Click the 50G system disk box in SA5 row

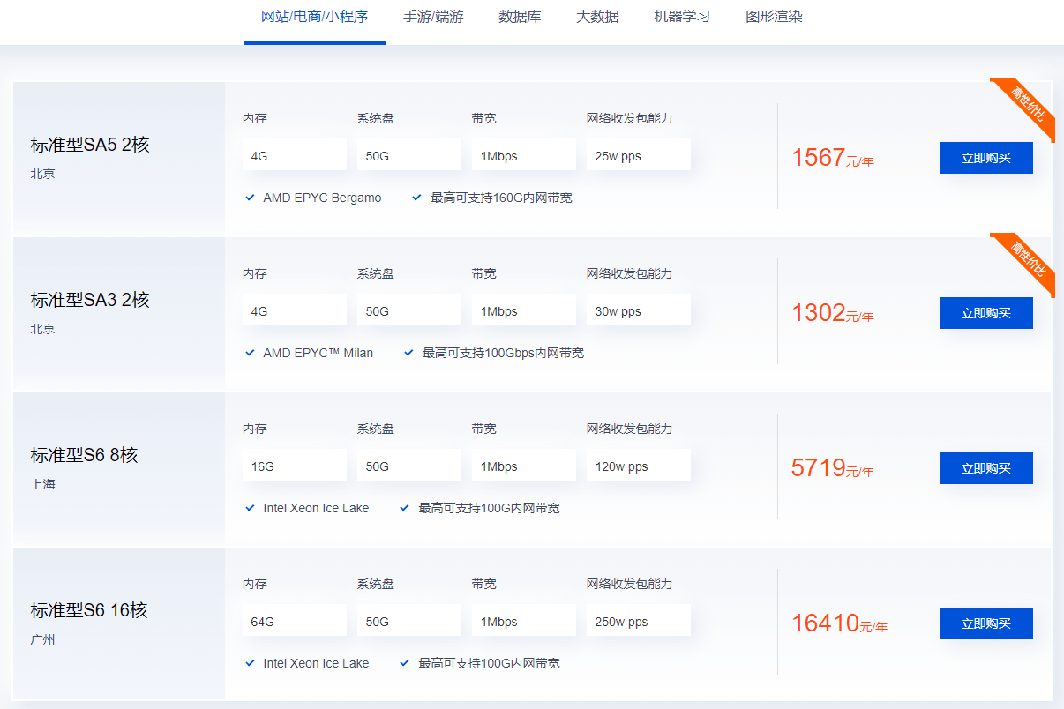tap(409, 154)
